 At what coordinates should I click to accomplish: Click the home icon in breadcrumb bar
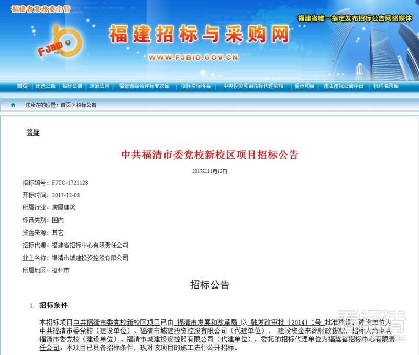(x=13, y=105)
